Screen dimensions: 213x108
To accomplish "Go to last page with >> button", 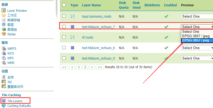I will tap(100, 67).
